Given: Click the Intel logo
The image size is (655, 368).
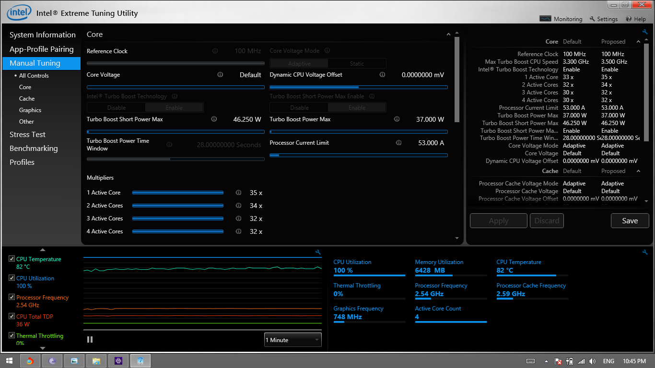Looking at the screenshot, I should point(19,12).
